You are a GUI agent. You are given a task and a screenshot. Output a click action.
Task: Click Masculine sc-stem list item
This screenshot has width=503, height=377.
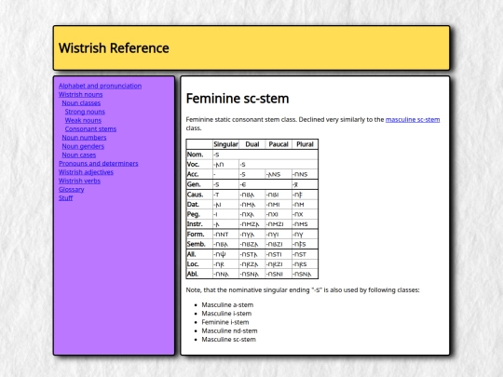click(x=229, y=340)
